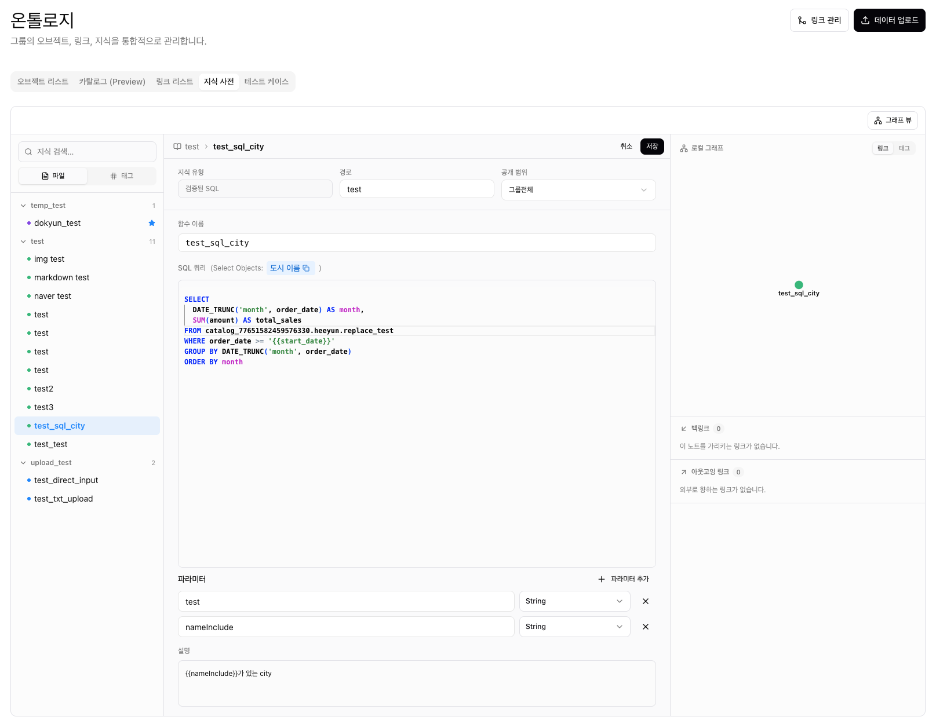Toggle local graph to 태그 mode
Screen dimensions: 936x724
tap(904, 148)
